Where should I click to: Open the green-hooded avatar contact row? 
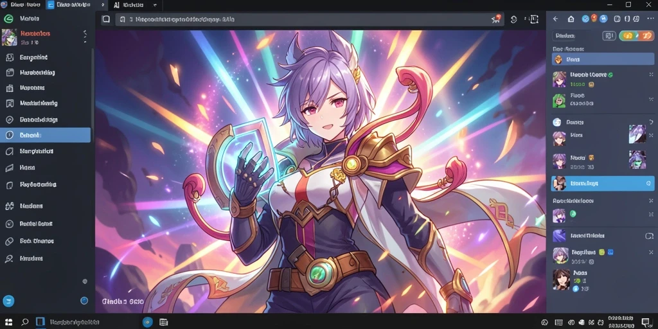(x=603, y=100)
